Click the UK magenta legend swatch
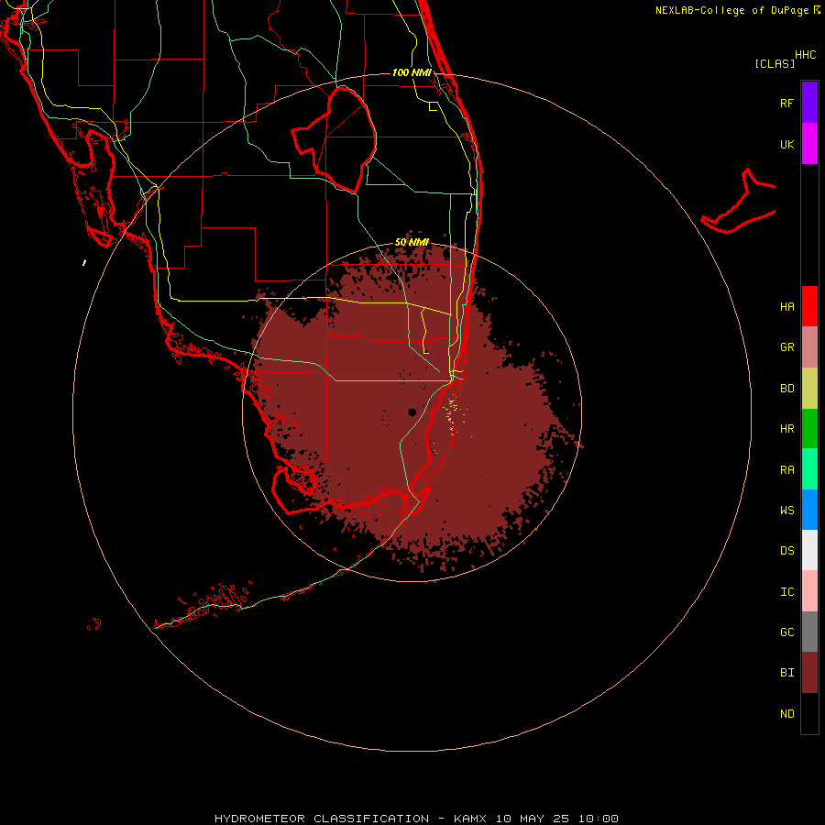The image size is (825, 825). tap(809, 144)
